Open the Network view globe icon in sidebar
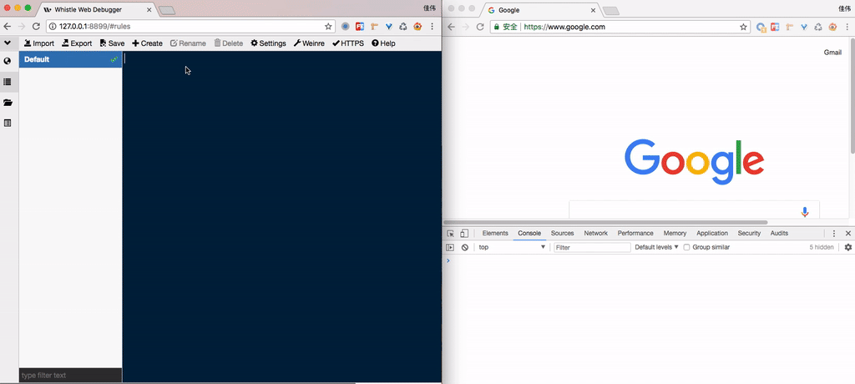Image resolution: width=855 pixels, height=384 pixels. 8,61
